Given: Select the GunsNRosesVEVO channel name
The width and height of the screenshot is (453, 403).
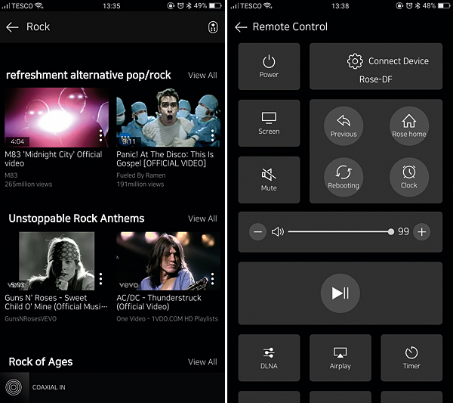Looking at the screenshot, I should 31,319.
